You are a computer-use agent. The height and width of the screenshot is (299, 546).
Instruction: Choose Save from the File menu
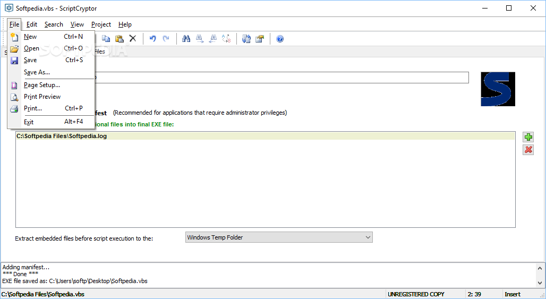pyautogui.click(x=51, y=60)
